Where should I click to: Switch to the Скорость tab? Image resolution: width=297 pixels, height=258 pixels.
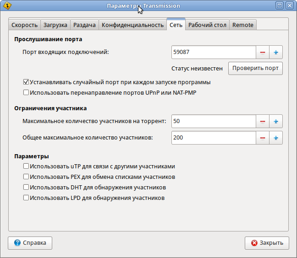(24, 25)
